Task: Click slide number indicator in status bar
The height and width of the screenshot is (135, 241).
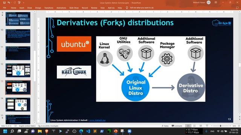Action: tap(6, 126)
